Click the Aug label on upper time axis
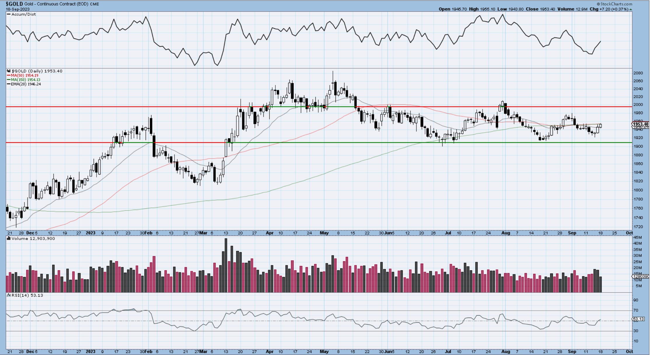The height and width of the screenshot is (355, 650). (x=506, y=233)
